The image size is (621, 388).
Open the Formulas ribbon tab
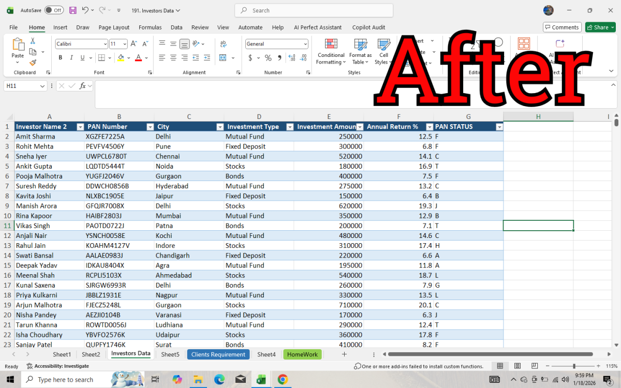150,27
